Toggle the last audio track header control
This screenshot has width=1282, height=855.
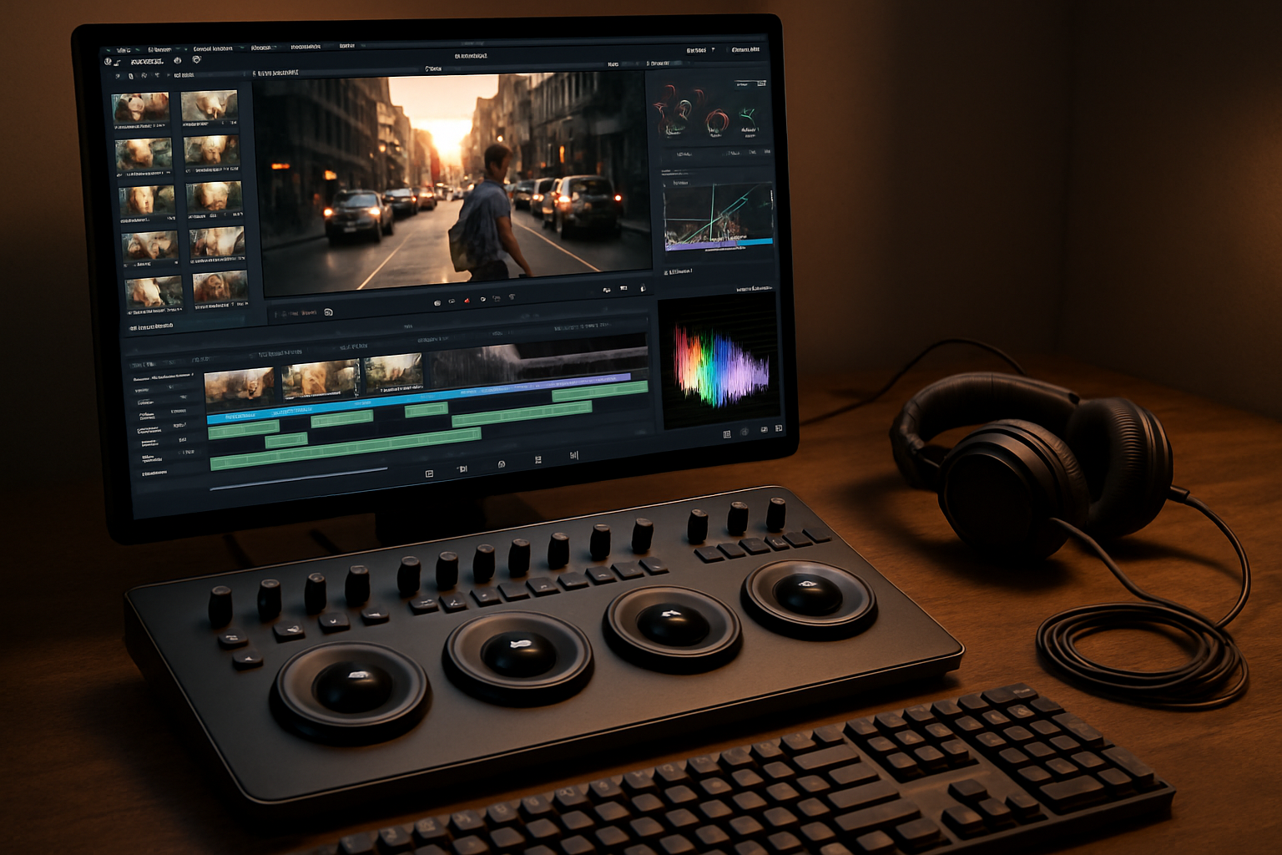point(187,452)
